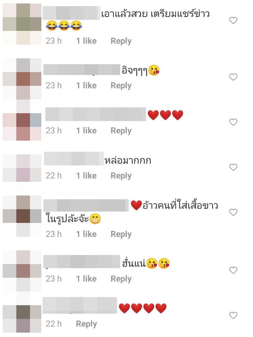The height and width of the screenshot is (337, 253).
Task: Tap heart beside หล่อมากกก comment
Action: pyautogui.click(x=233, y=167)
